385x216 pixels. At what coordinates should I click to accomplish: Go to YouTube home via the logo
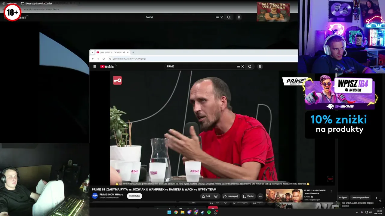[x=107, y=67]
